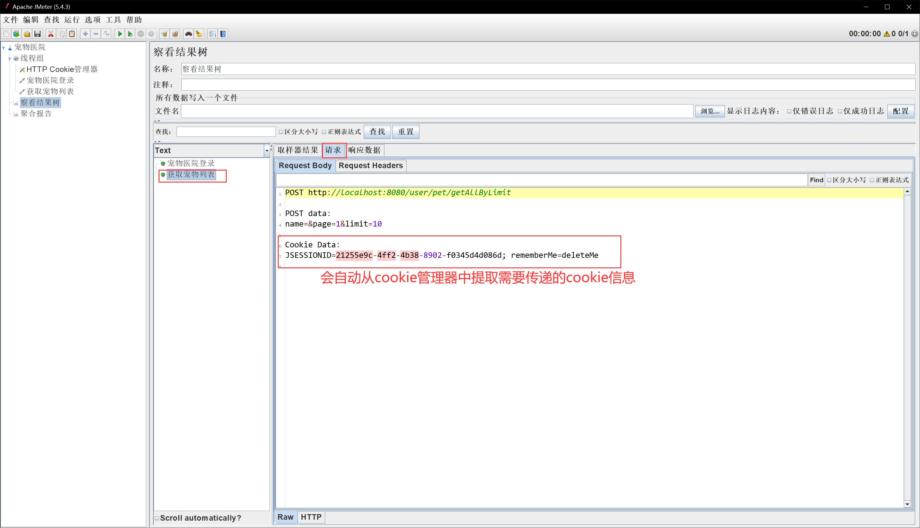Image resolution: width=920 pixels, height=528 pixels.
Task: Open the Text renderer dropdown
Action: pyautogui.click(x=267, y=151)
